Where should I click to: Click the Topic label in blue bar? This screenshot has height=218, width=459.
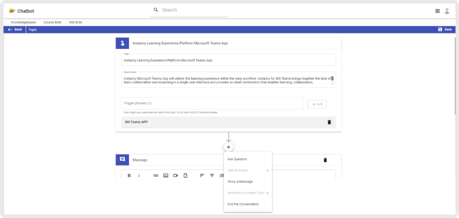pyautogui.click(x=32, y=30)
